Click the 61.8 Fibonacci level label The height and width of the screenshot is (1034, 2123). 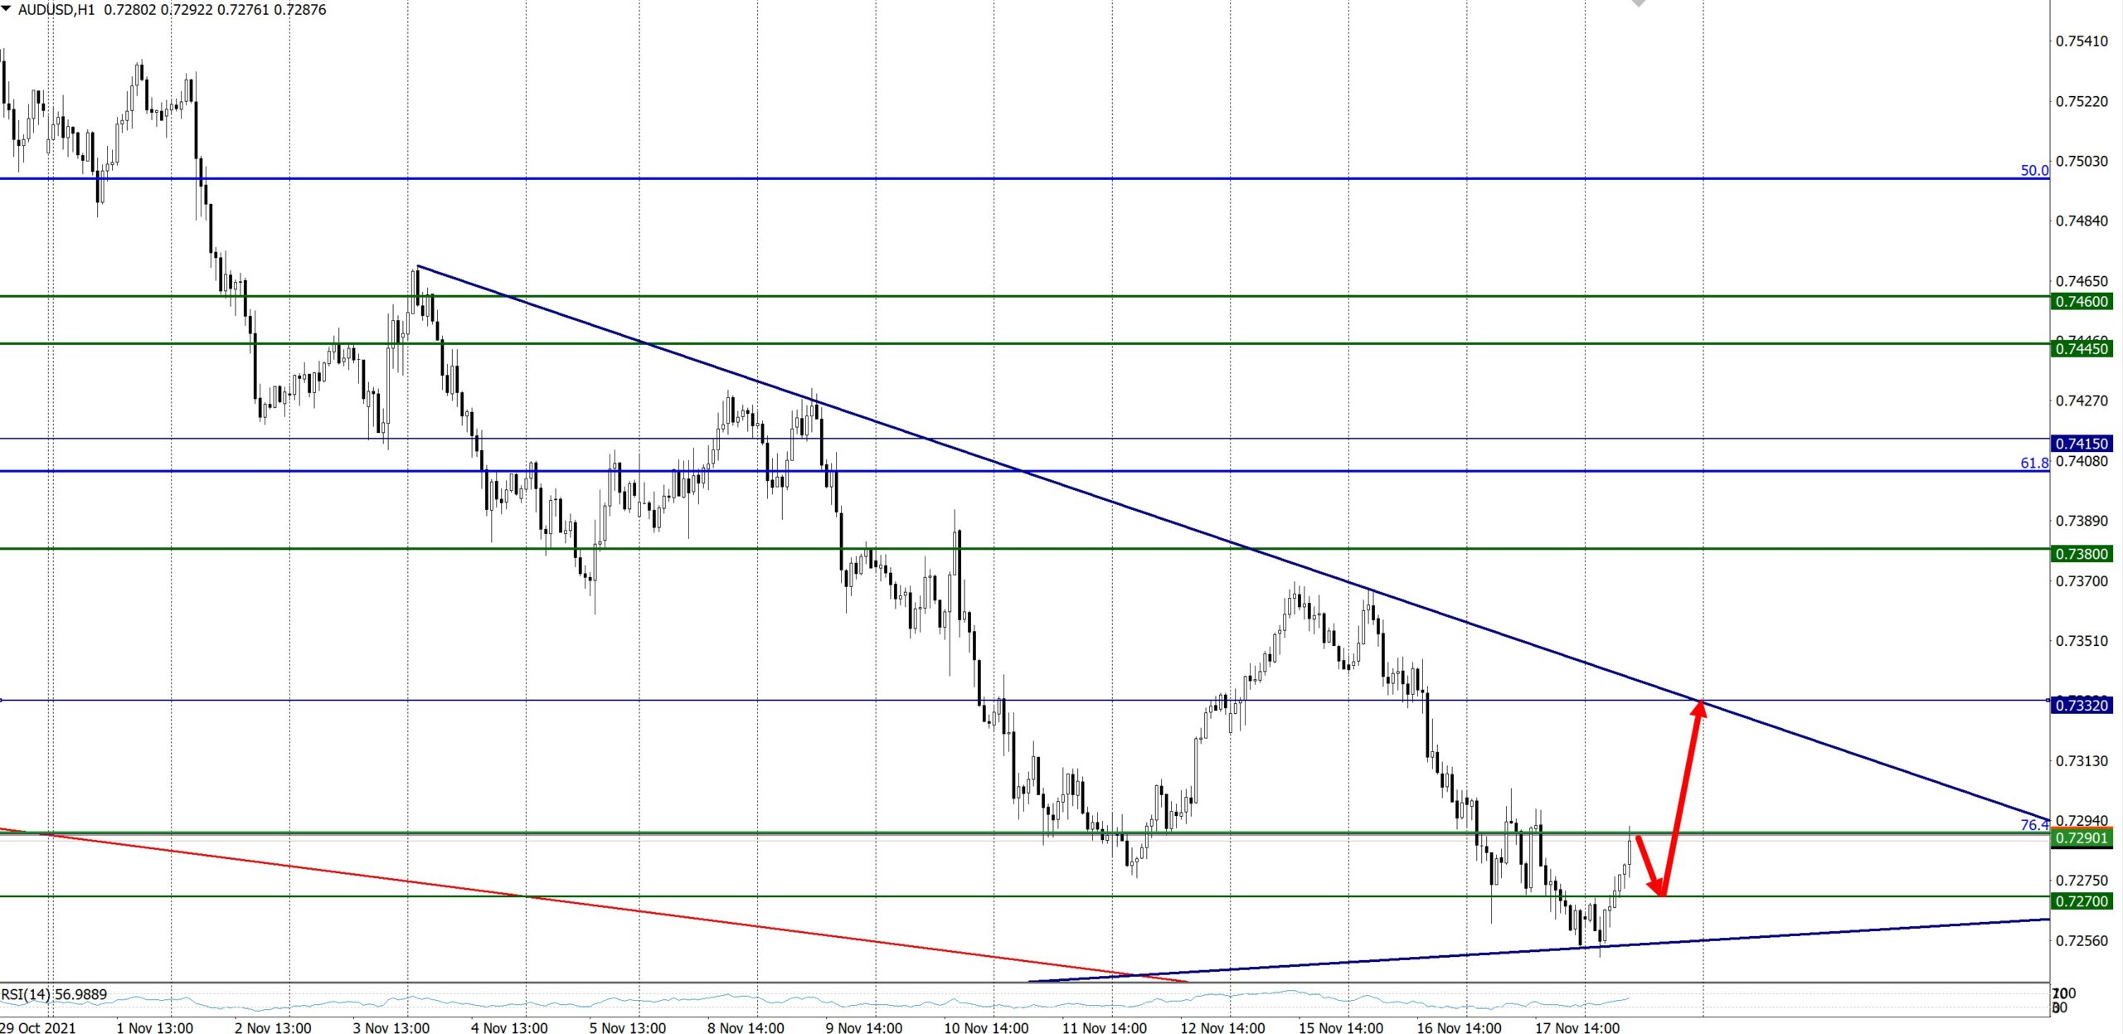click(x=2033, y=463)
